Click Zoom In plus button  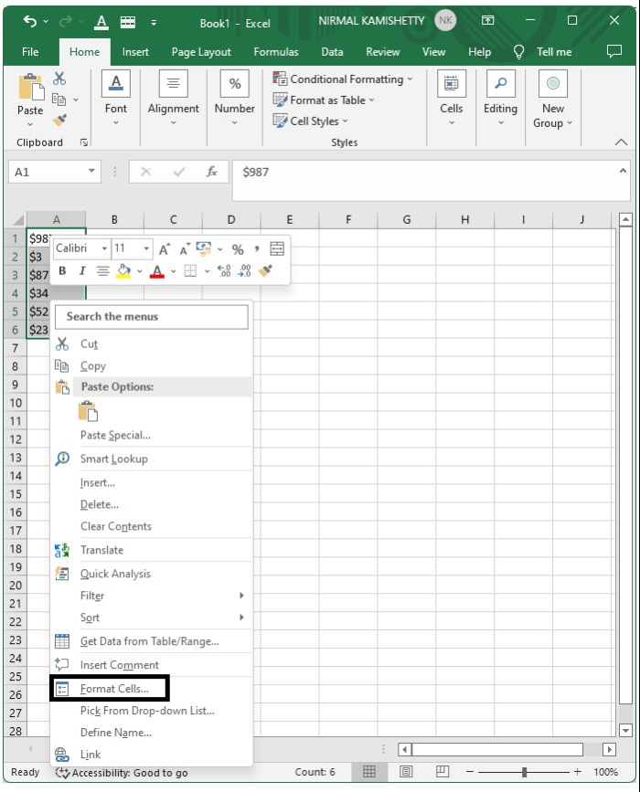click(x=577, y=771)
